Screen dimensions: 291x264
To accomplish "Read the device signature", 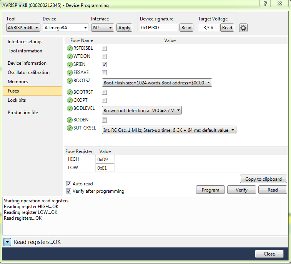I will [x=186, y=28].
